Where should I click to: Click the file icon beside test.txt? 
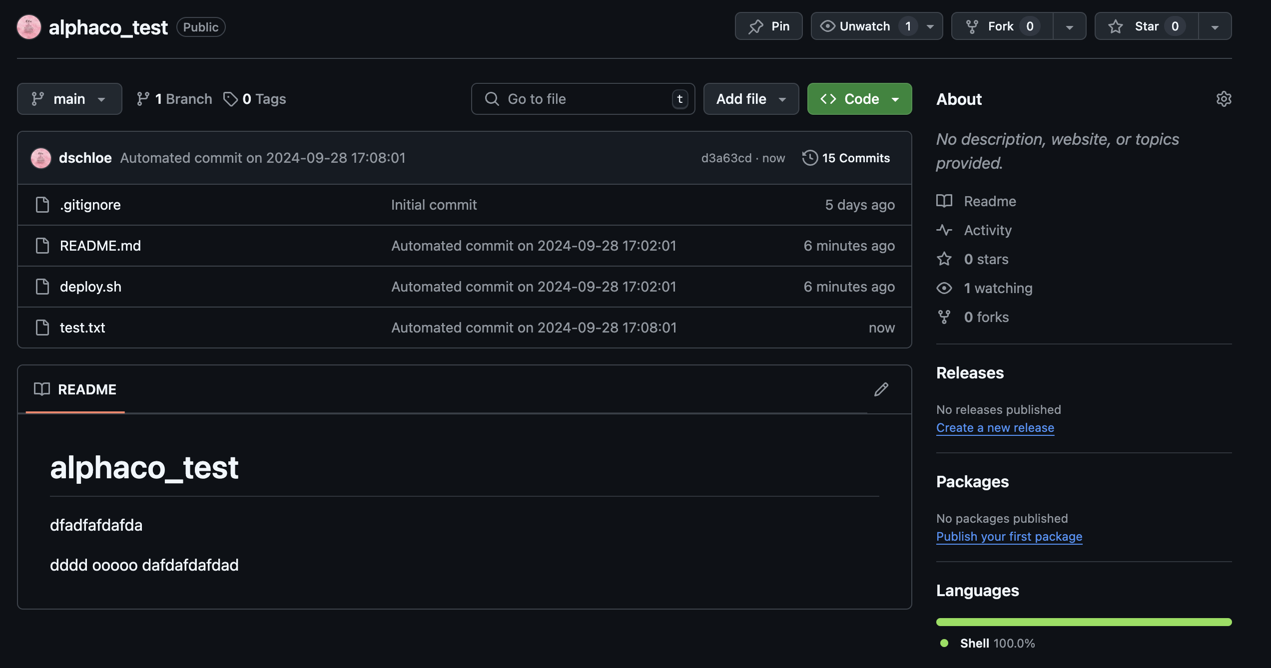(x=42, y=328)
